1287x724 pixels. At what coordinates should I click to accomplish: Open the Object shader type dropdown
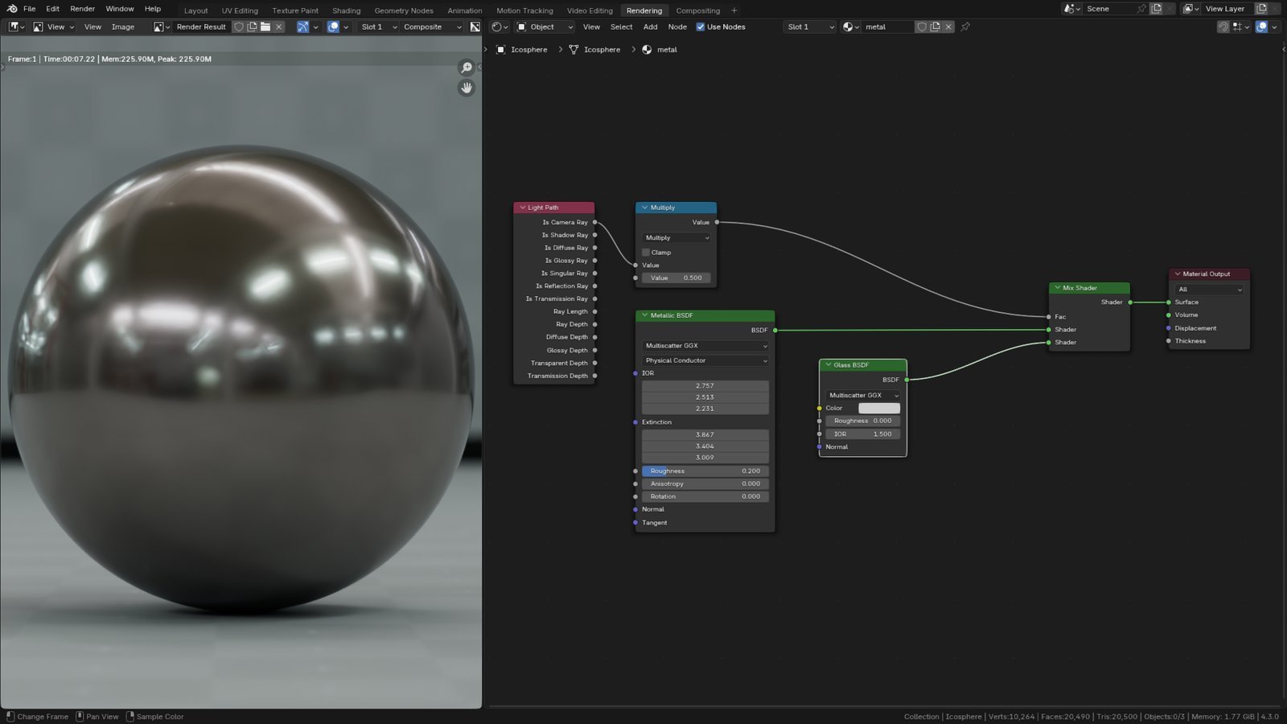pos(545,27)
